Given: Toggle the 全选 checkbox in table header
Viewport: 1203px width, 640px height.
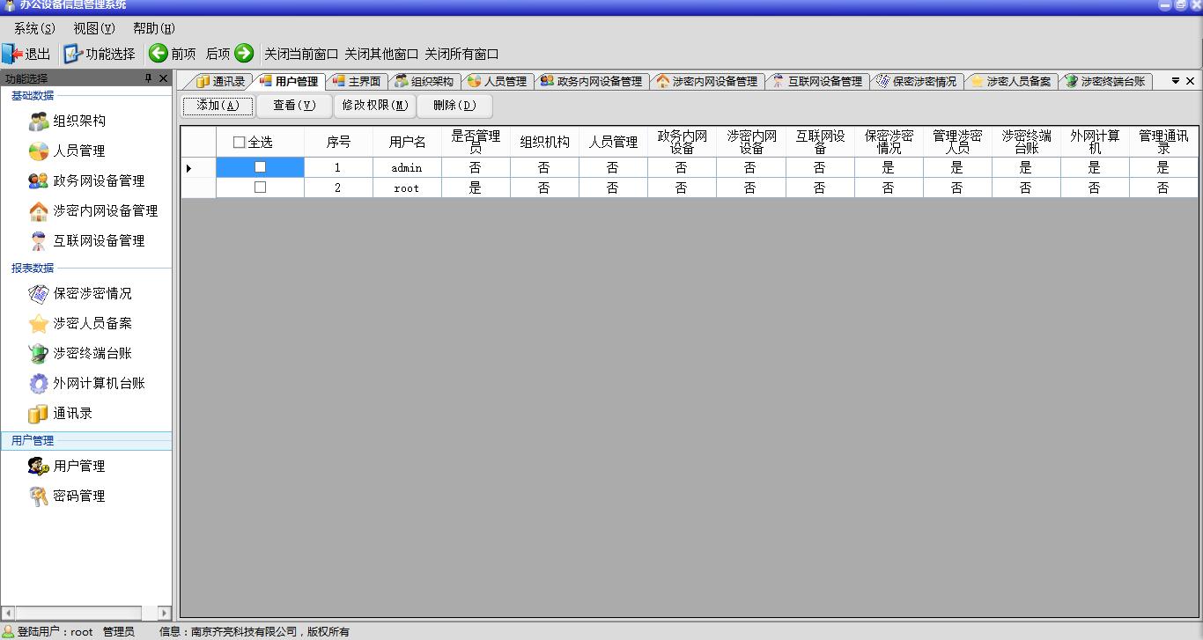Looking at the screenshot, I should click(x=239, y=143).
